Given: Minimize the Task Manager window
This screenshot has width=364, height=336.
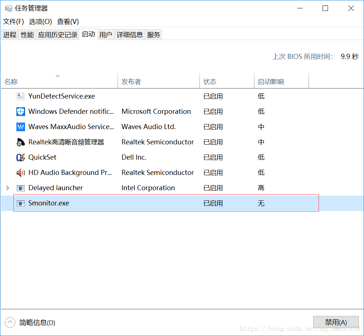Looking at the screenshot, I should 300,8.
